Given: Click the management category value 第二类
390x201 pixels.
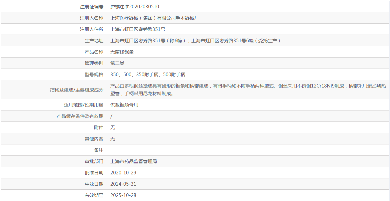Looking at the screenshot, I should point(117,63).
